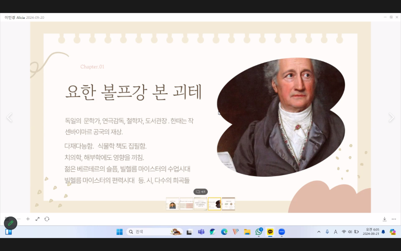This screenshot has width=401, height=251.
Task: Select the highlighted fourth thumbnail
Action: coord(214,204)
